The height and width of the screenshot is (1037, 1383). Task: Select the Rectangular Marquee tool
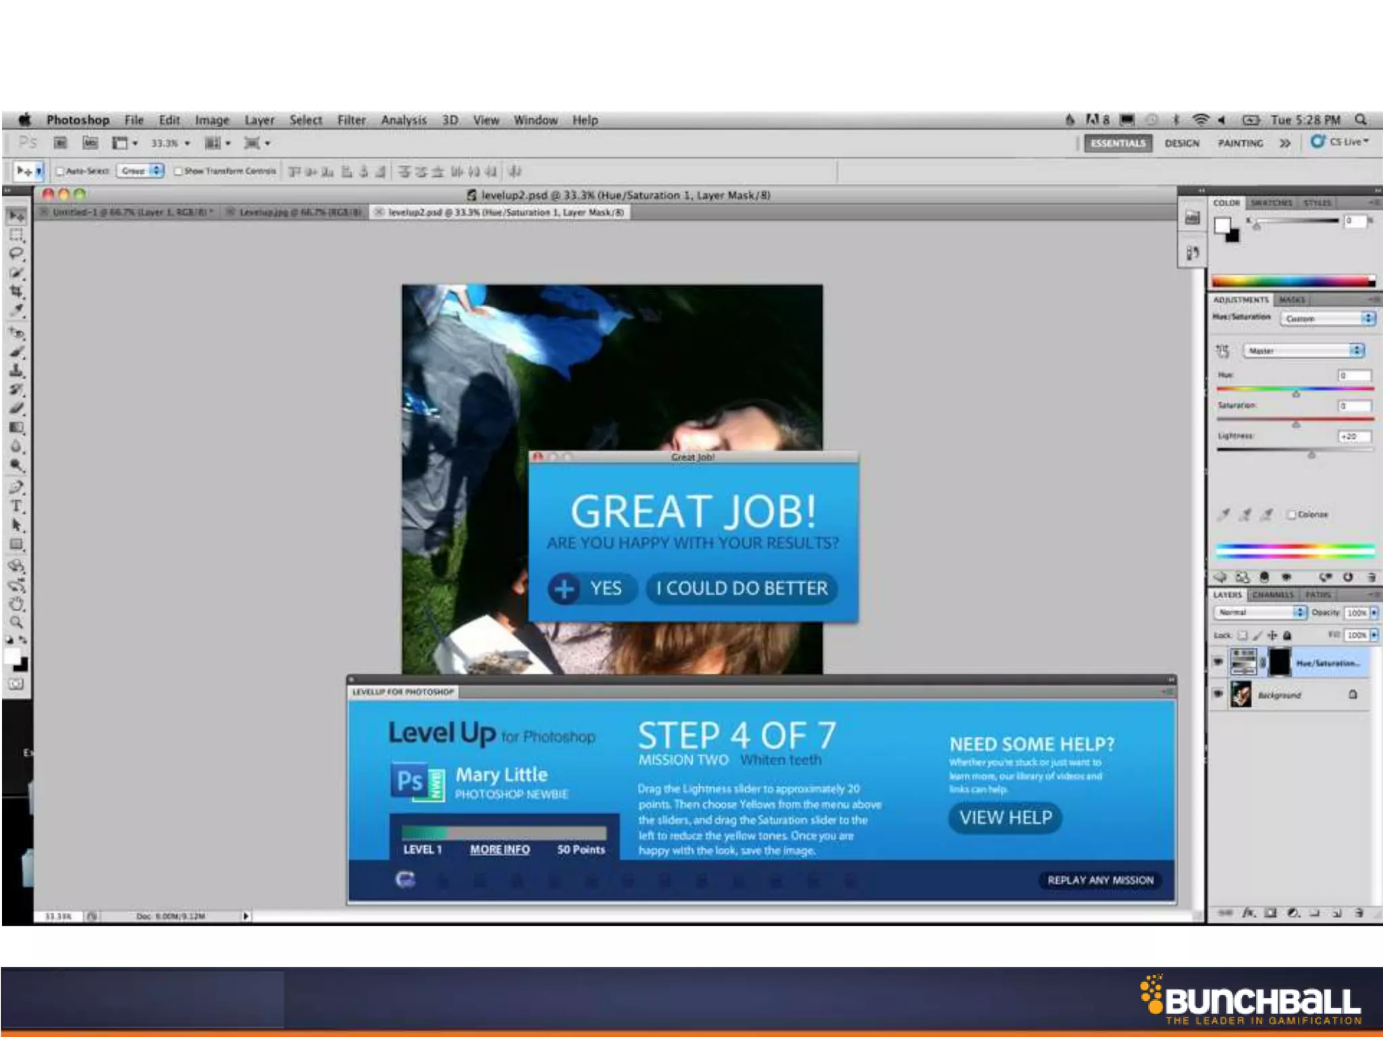tap(16, 235)
